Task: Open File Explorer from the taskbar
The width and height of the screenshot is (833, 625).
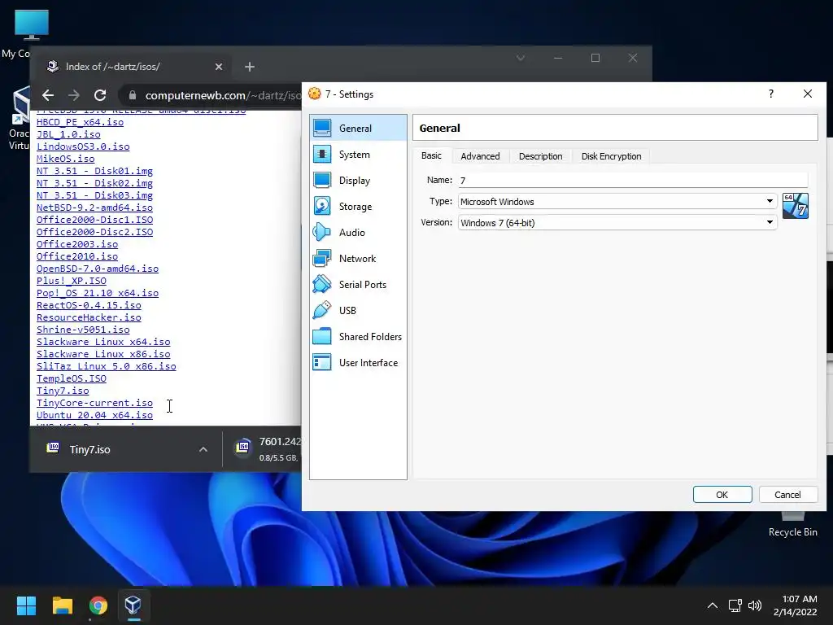Action: (62, 605)
